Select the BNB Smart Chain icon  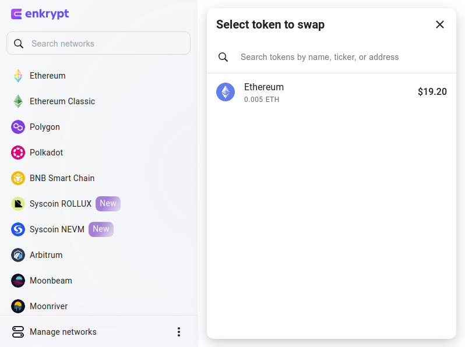click(x=18, y=178)
